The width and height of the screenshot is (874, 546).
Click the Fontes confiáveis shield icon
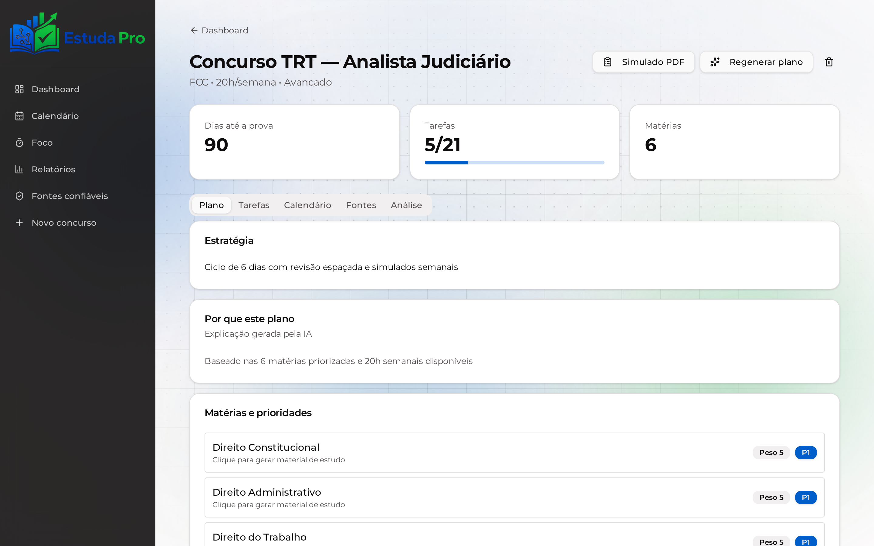[19, 196]
